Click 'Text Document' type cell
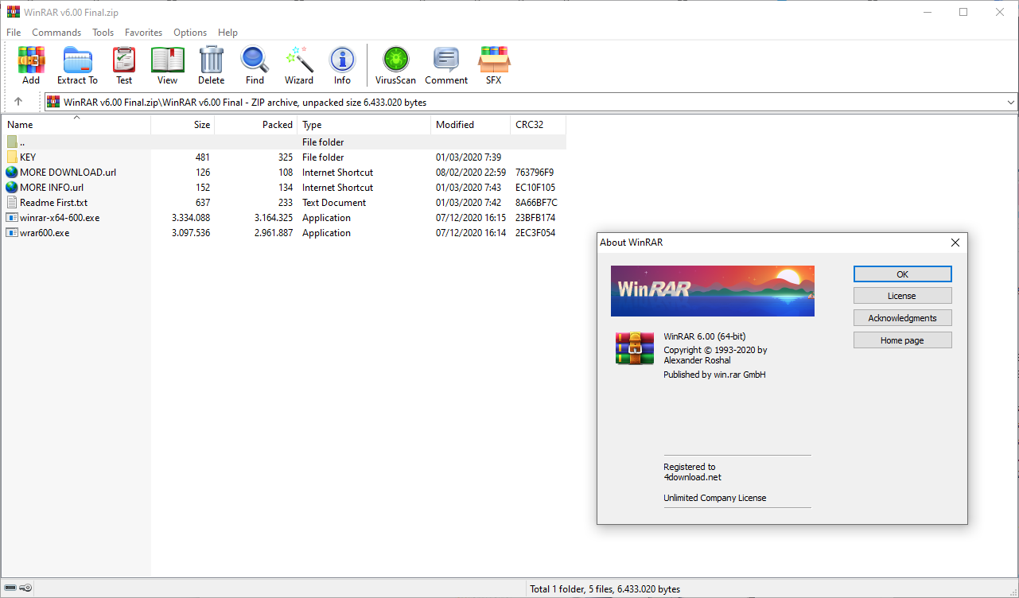 point(334,203)
